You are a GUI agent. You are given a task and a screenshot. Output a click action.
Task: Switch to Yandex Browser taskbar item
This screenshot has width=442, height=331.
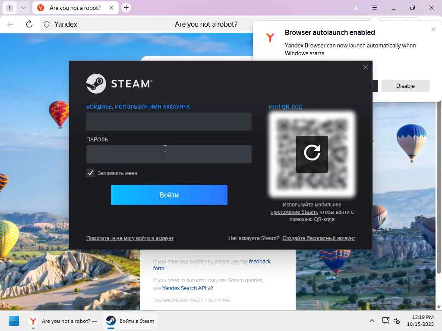(x=63, y=321)
